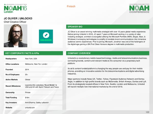Open the unlockd.com website link
The height and width of the screenshot is (114, 153).
click(31, 107)
